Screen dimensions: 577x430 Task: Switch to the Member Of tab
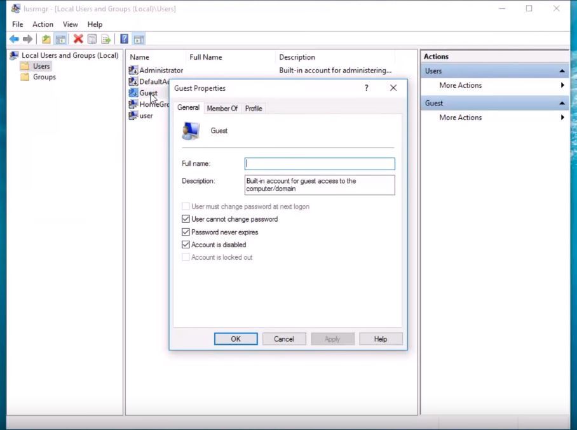(x=222, y=108)
